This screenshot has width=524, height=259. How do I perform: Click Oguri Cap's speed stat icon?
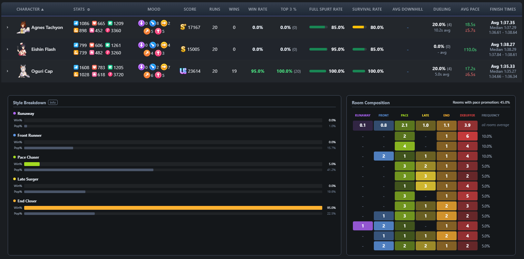pyautogui.click(x=76, y=67)
